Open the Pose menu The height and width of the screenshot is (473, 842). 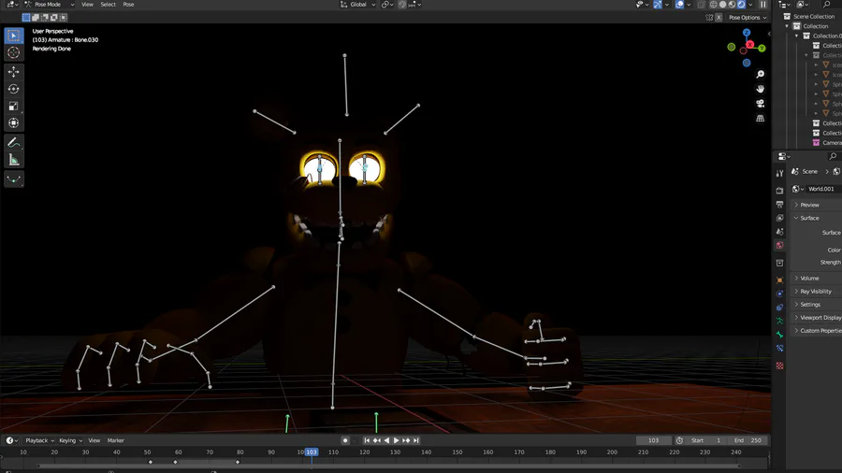pyautogui.click(x=128, y=5)
